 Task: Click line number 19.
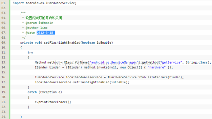pyautogui.click(x=4, y=92)
